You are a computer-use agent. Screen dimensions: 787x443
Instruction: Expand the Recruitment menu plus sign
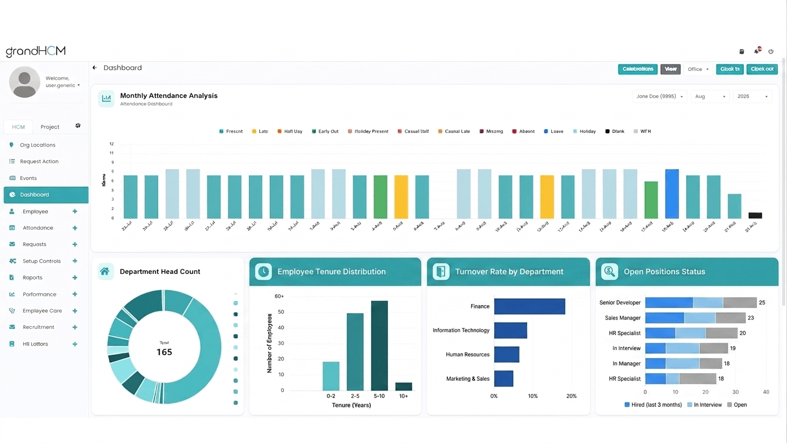75,327
